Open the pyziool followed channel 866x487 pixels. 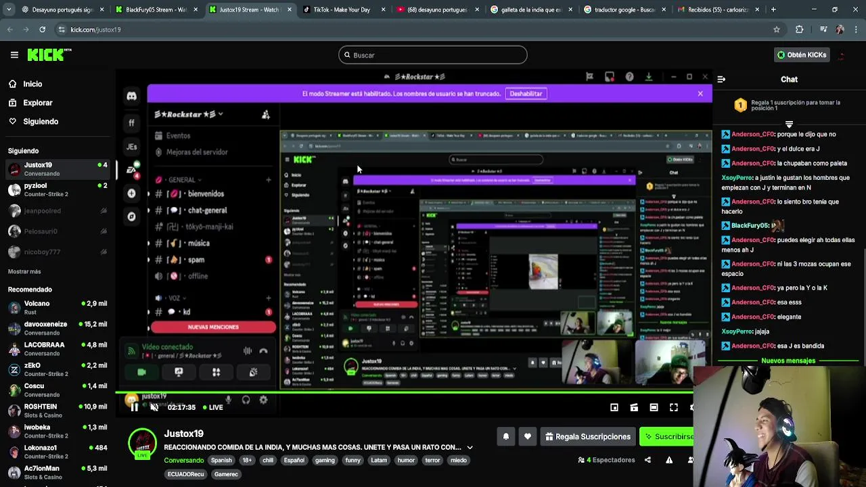(57, 189)
